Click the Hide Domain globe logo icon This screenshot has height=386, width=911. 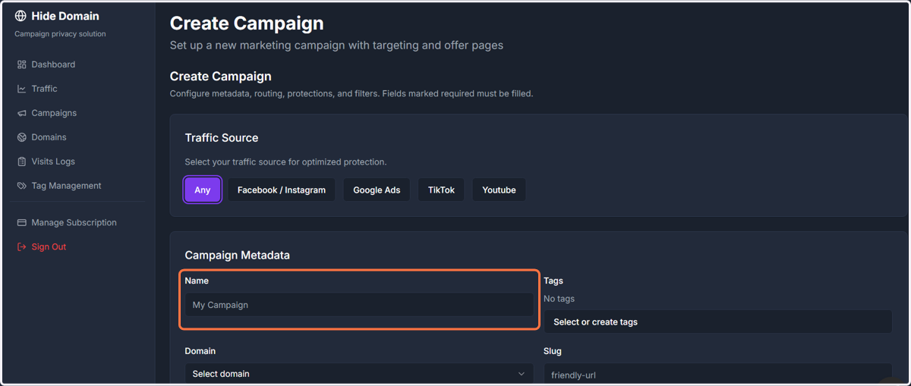[20, 16]
